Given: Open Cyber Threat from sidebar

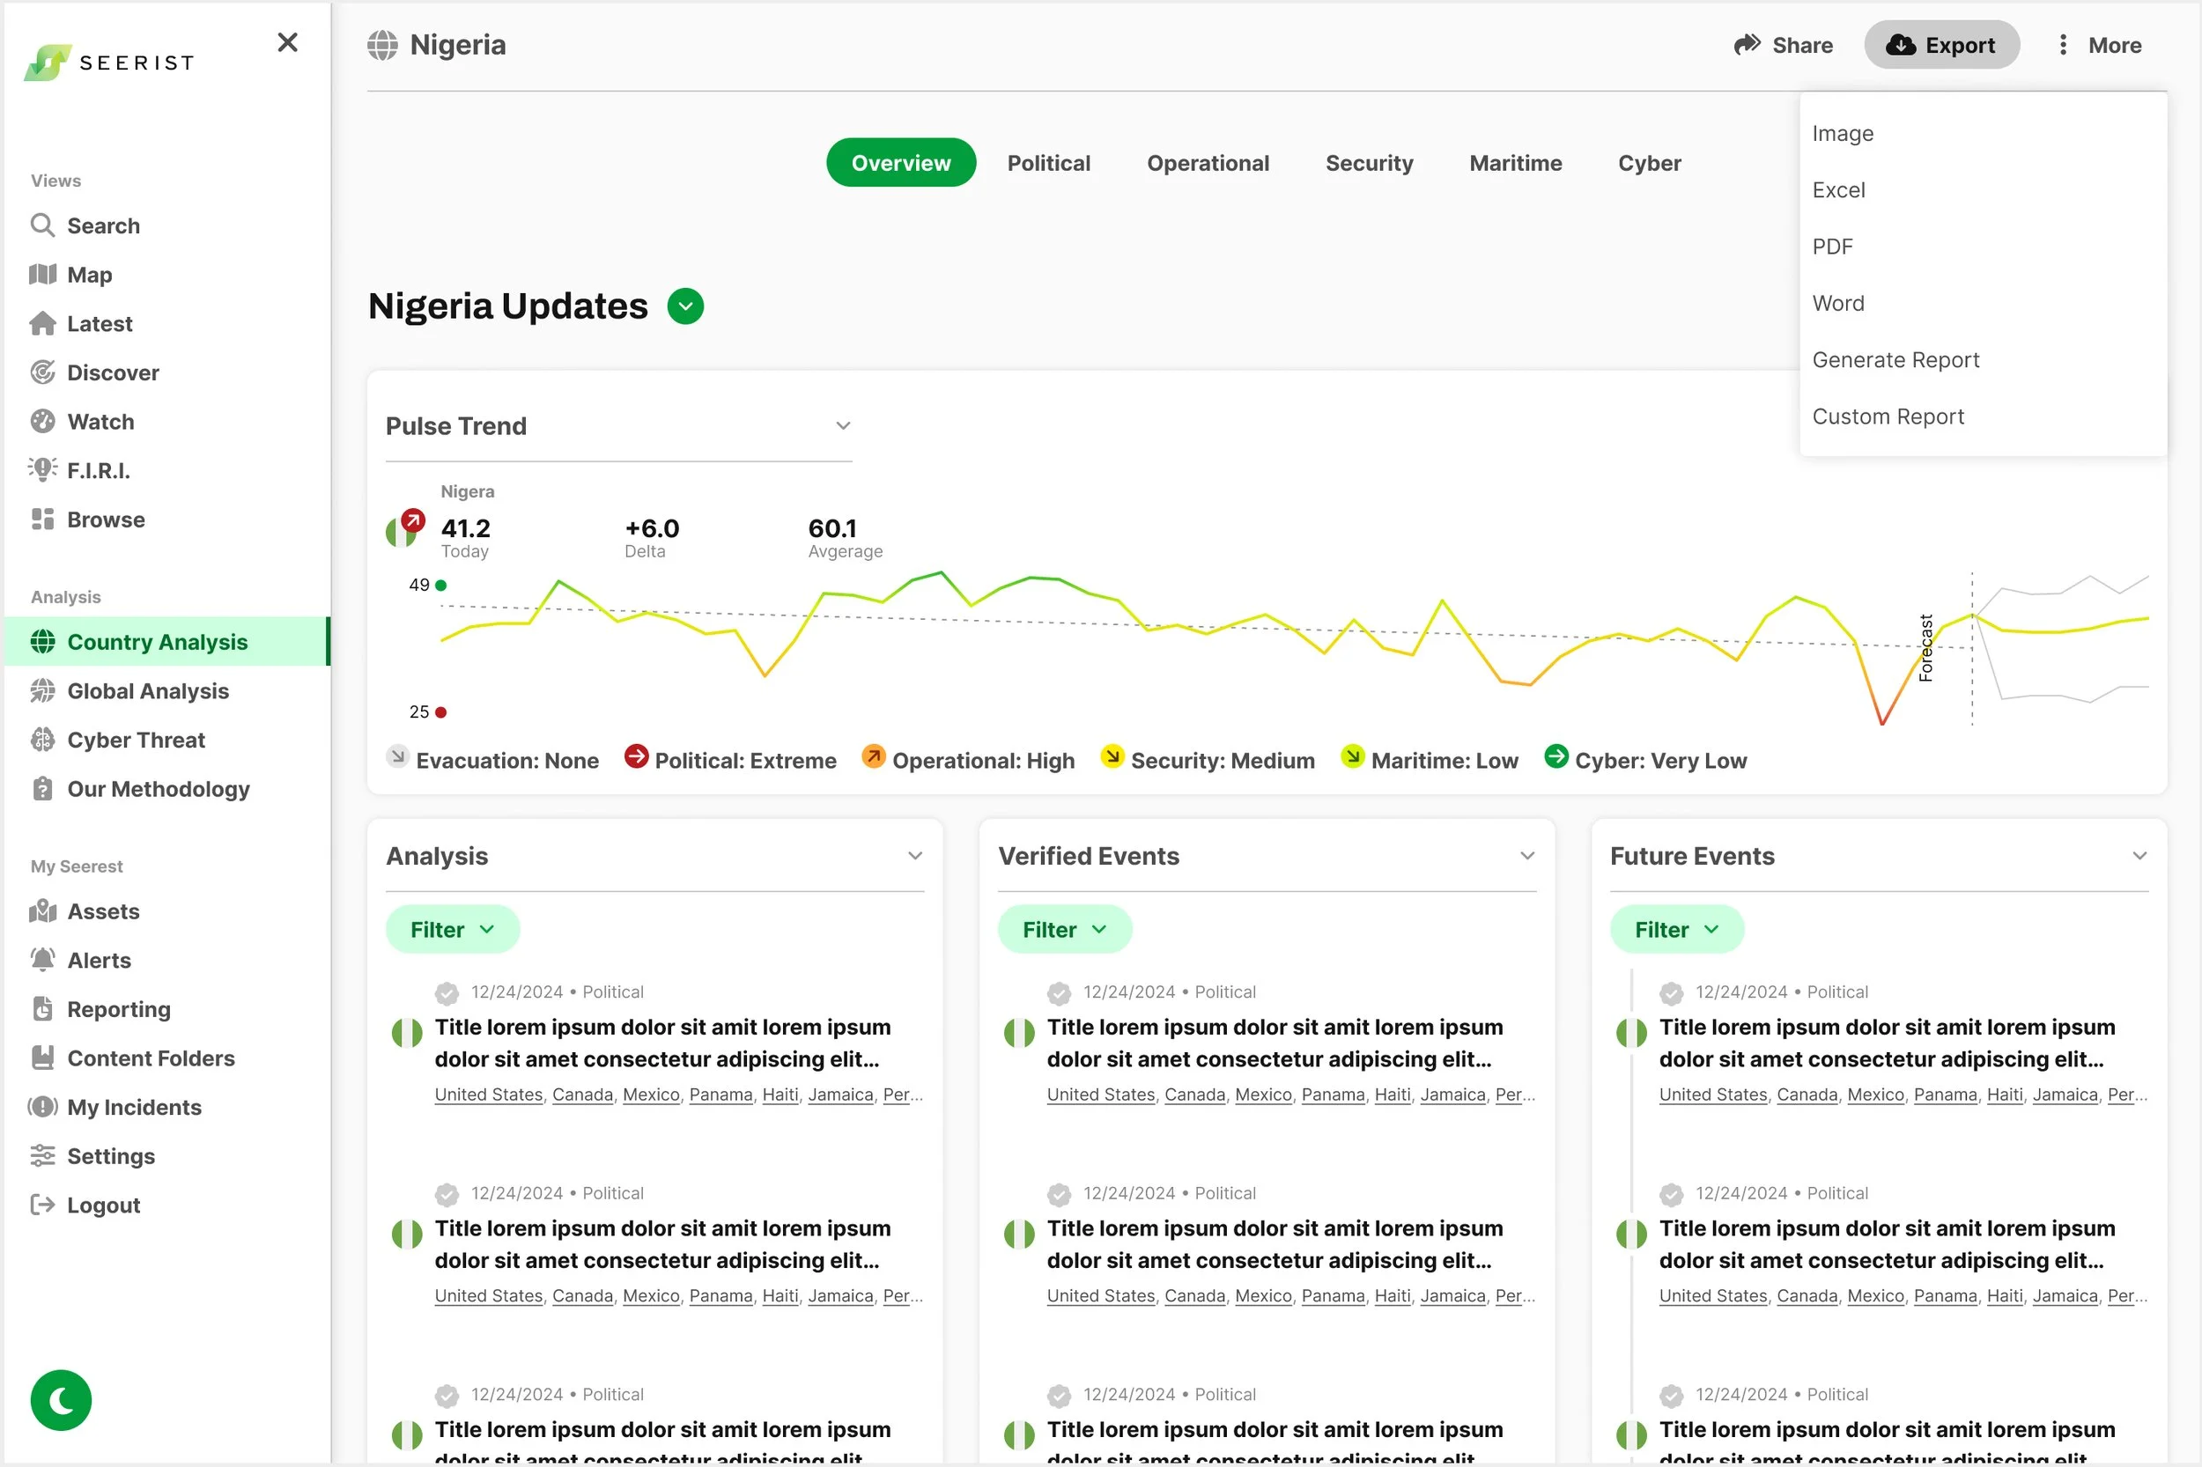Looking at the screenshot, I should point(136,740).
